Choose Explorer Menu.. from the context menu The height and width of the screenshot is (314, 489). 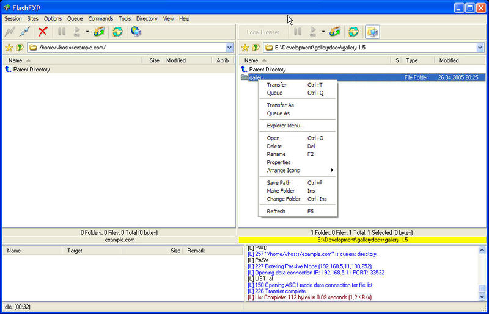point(298,126)
